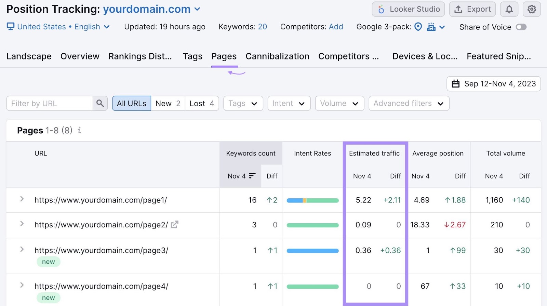The image size is (547, 306).
Task: Switch to the Competitors tab
Action: pyautogui.click(x=348, y=56)
